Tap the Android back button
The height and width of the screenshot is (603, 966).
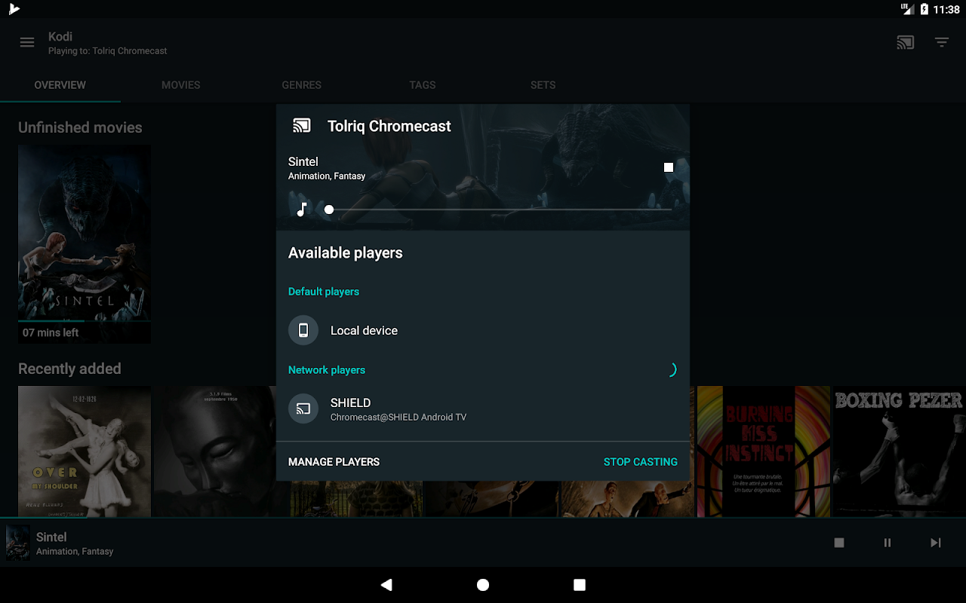(x=386, y=585)
